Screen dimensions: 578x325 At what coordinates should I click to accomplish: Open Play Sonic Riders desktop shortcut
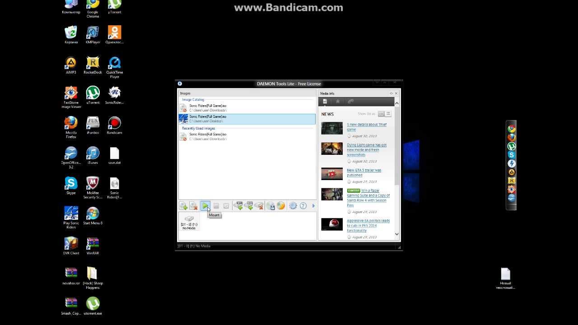point(71,218)
